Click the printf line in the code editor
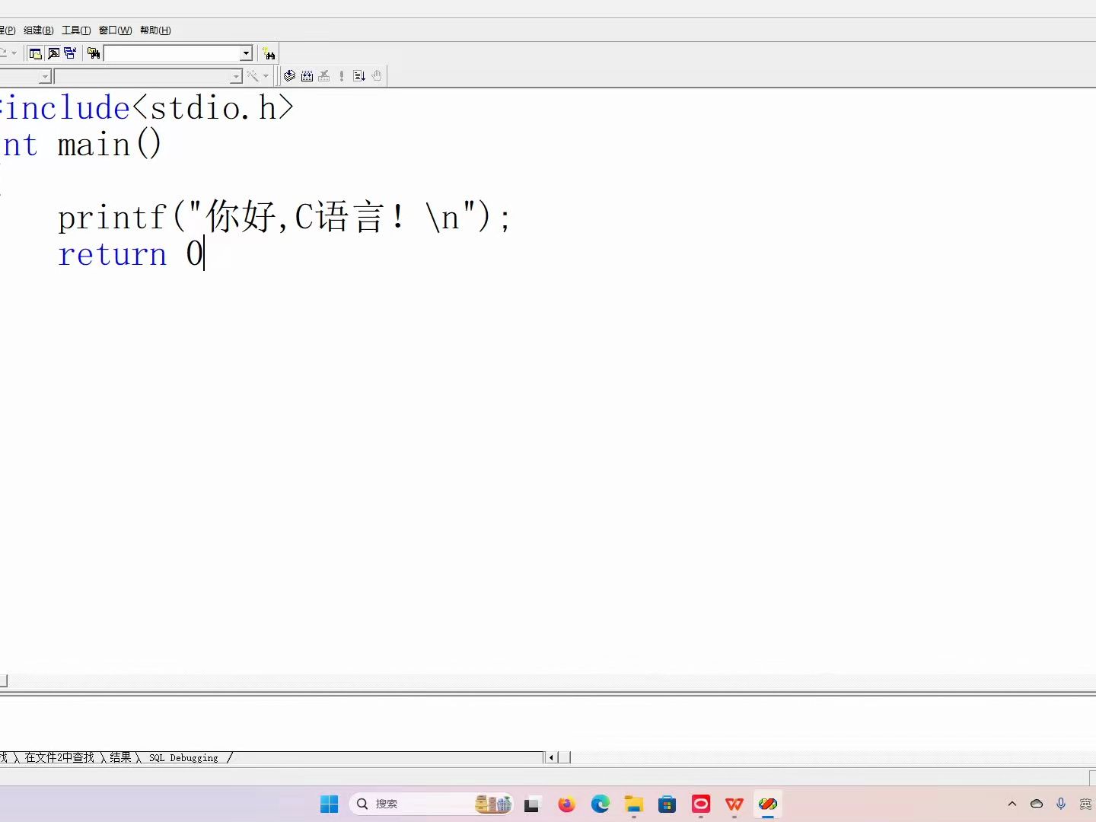The width and height of the screenshot is (1096, 822). pyautogui.click(x=285, y=218)
